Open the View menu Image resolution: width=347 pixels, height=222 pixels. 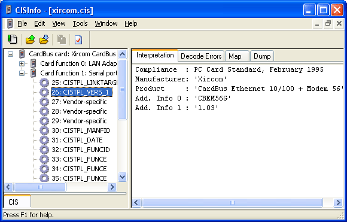click(59, 23)
